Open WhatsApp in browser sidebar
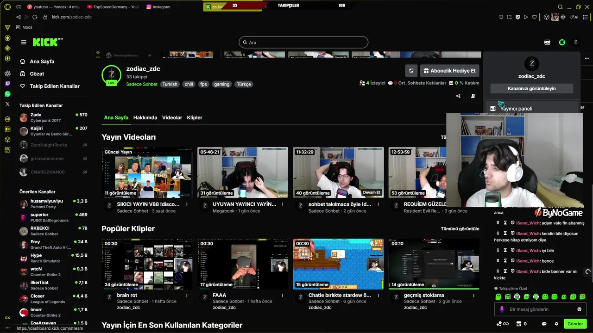The image size is (593, 333). click(x=7, y=94)
